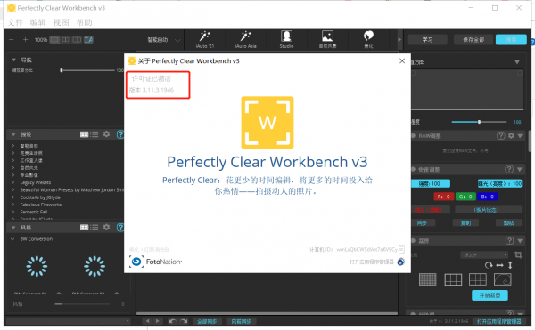
Task: Rotate image with the rotate arrow icon
Action: coord(489,265)
